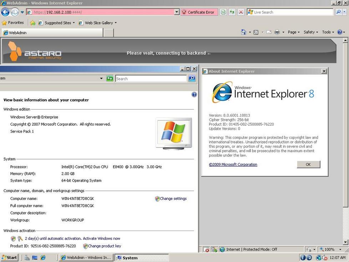Go back with the IE back arrow
The width and height of the screenshot is (349, 262).
pos(5,12)
